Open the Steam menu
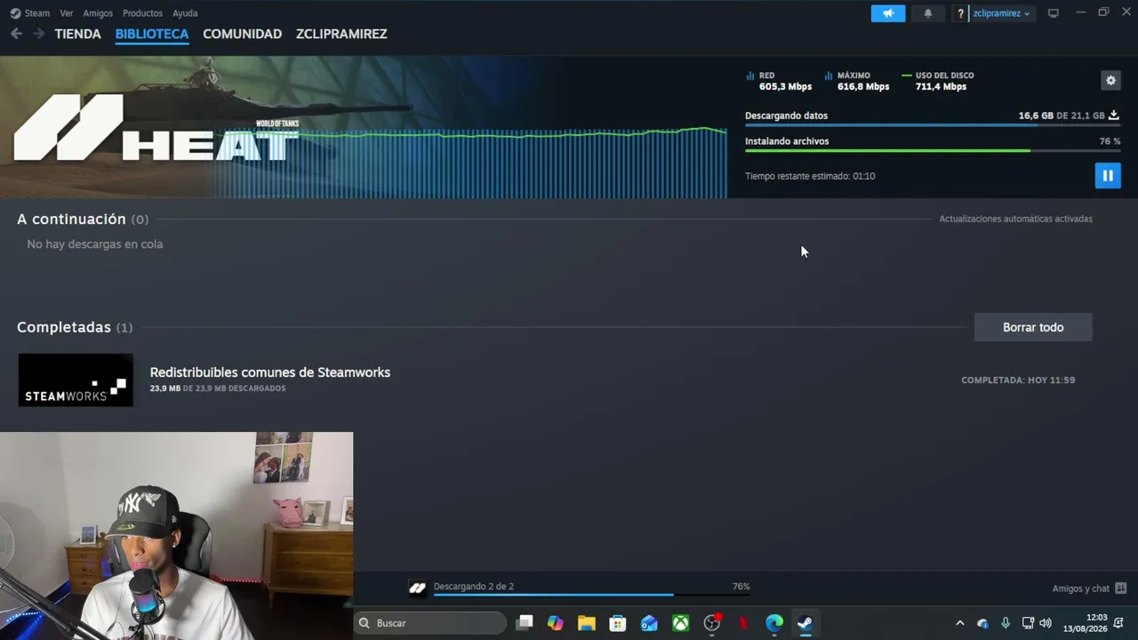 tap(37, 13)
